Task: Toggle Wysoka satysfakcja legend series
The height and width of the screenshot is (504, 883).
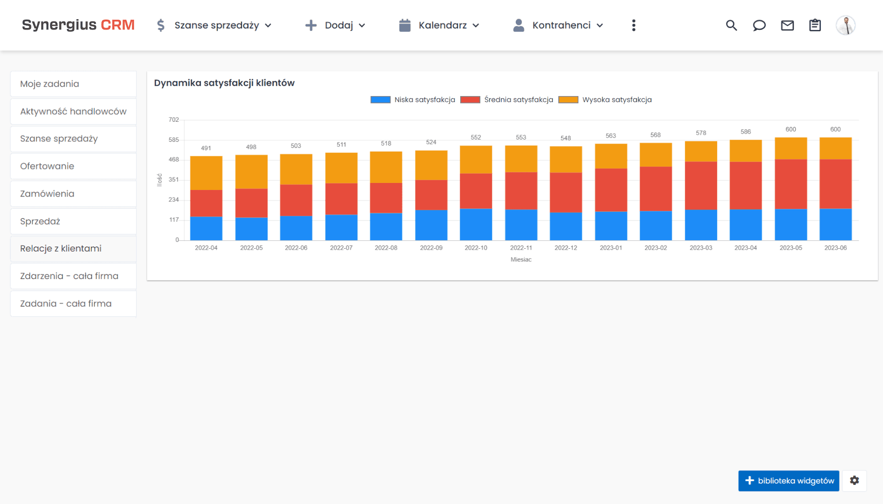Action: pyautogui.click(x=605, y=100)
